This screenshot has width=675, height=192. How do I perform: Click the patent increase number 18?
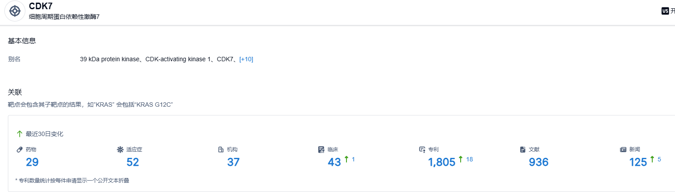[x=469, y=159]
